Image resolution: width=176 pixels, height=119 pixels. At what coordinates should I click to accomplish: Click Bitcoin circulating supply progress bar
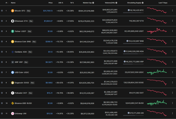click(x=133, y=13)
